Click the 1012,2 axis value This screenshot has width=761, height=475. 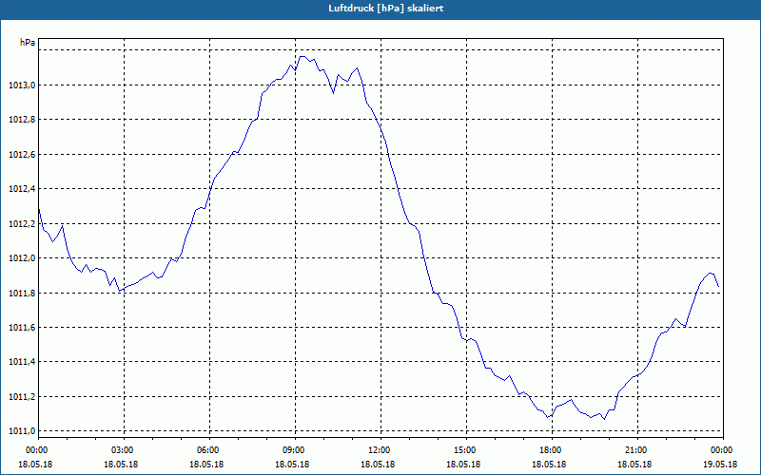point(22,224)
